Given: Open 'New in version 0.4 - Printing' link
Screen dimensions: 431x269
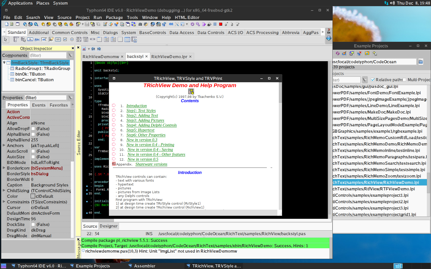Looking at the screenshot, I should 150,145.
